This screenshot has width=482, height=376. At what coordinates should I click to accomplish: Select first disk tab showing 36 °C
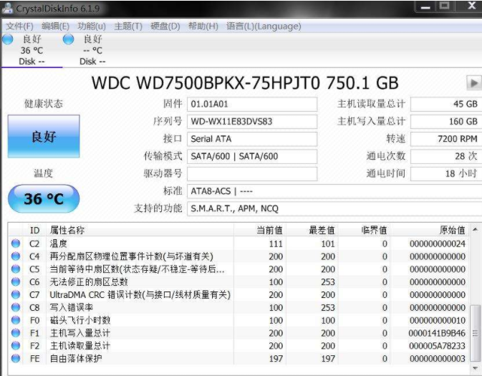click(32, 50)
